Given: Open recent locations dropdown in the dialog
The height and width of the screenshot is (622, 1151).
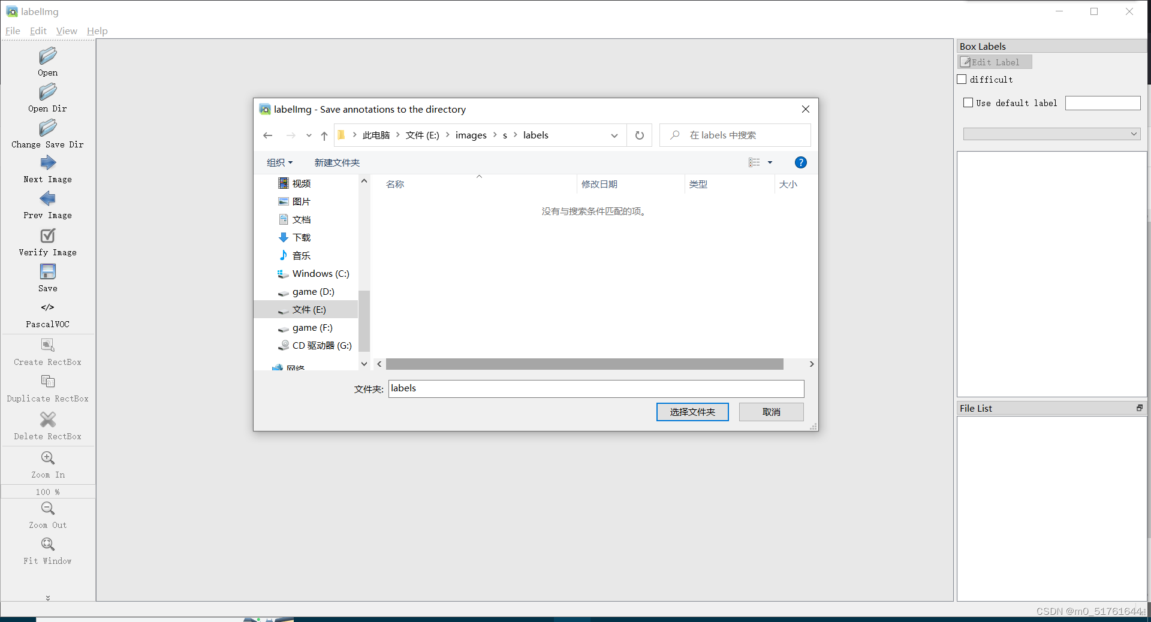Looking at the screenshot, I should (x=309, y=135).
